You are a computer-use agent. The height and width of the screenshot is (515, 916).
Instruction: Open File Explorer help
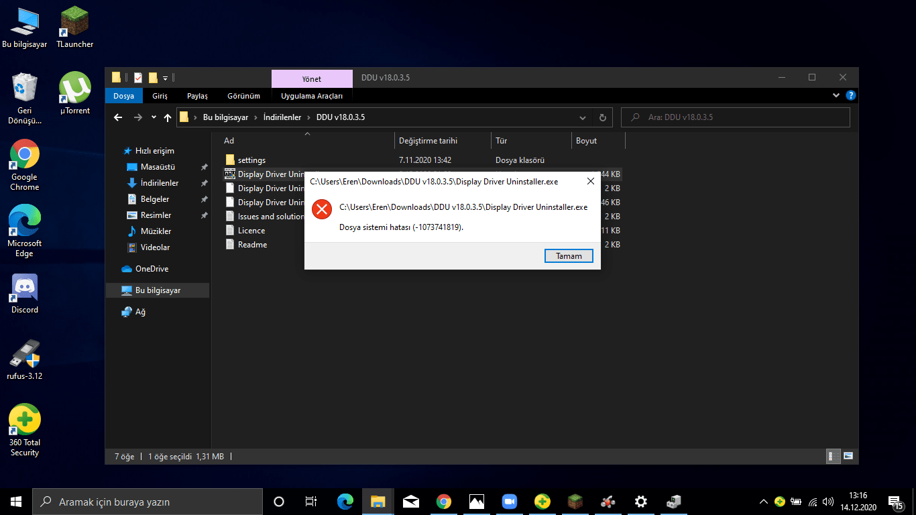click(x=850, y=95)
